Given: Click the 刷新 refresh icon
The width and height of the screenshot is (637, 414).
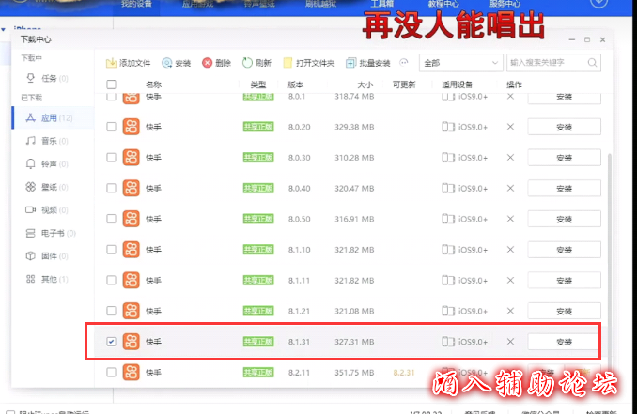Looking at the screenshot, I should [247, 63].
